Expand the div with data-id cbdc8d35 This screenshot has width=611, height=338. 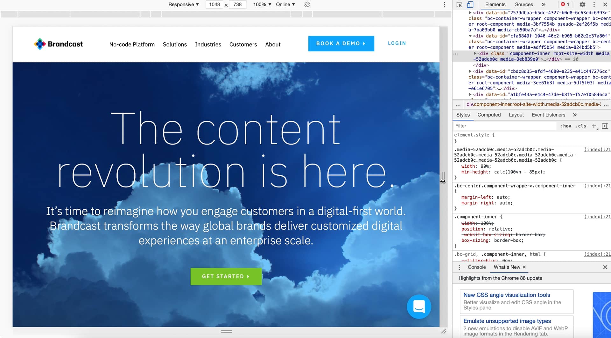(x=470, y=71)
